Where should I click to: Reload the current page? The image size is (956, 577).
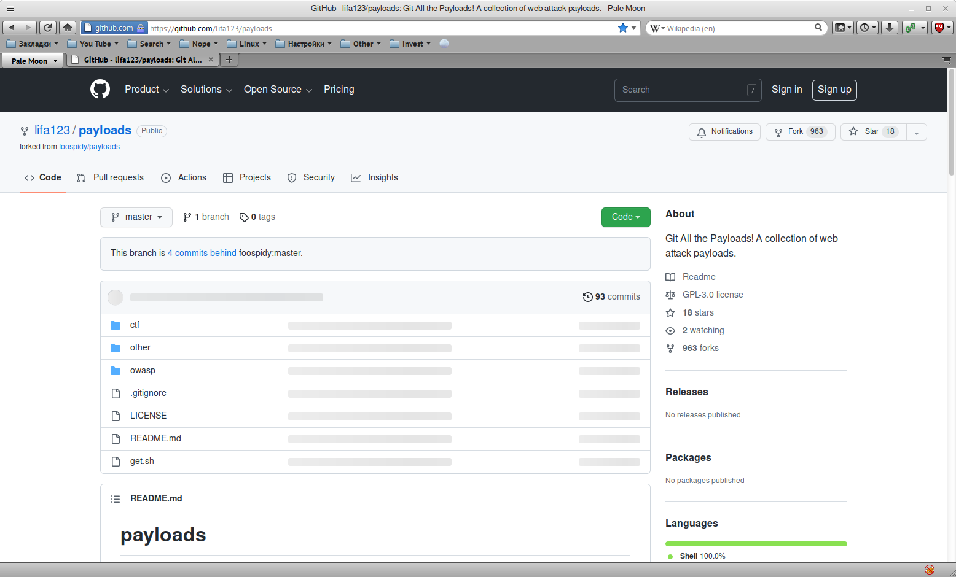click(48, 28)
